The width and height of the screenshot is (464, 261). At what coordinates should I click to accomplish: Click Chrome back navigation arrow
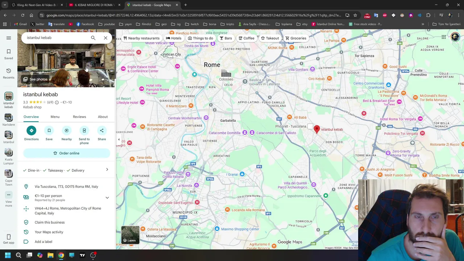point(5,15)
